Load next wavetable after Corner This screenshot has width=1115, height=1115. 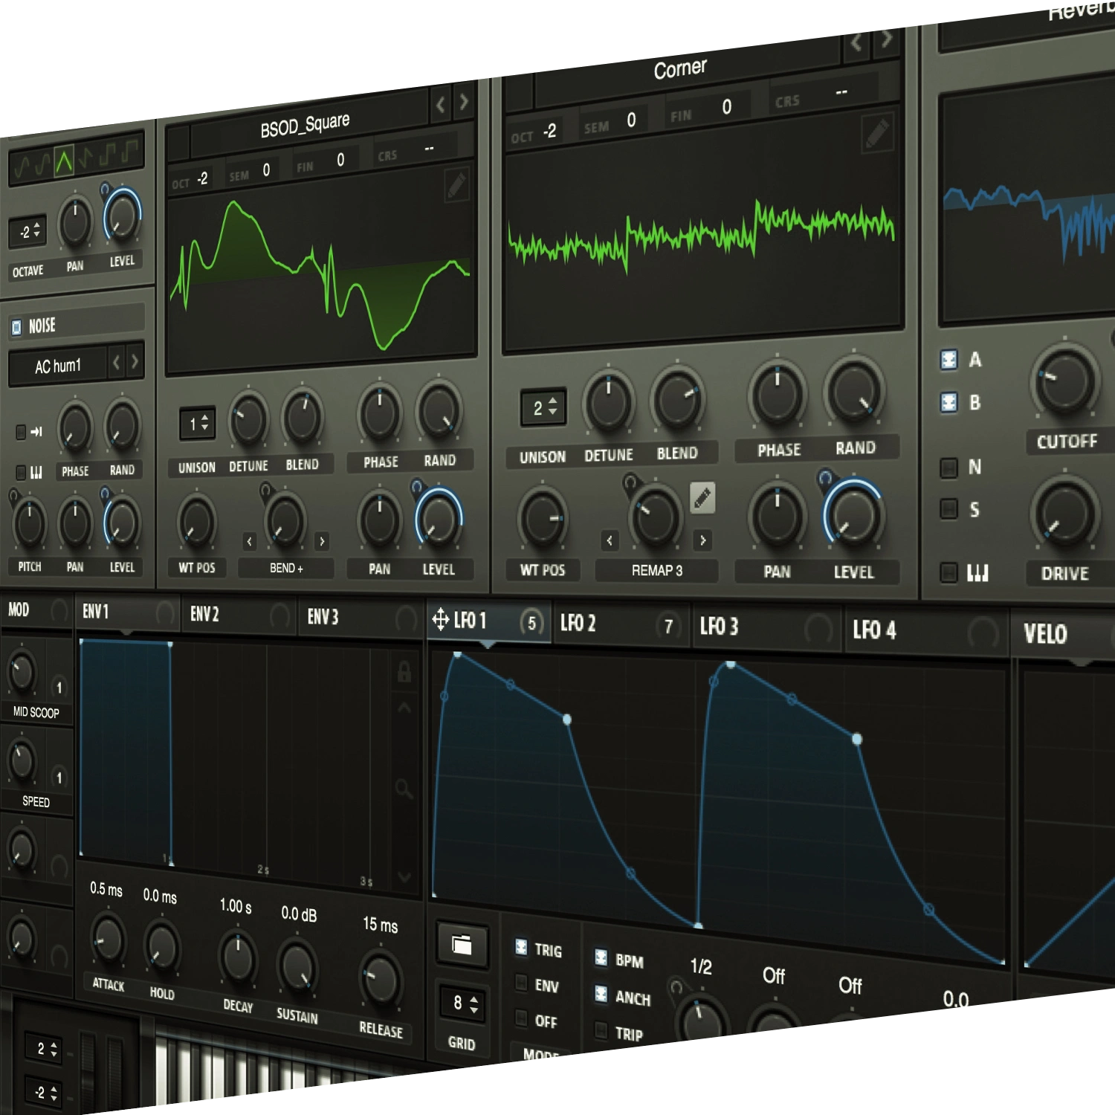click(886, 39)
